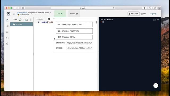Screen dimensions: 170x96
Task: Open a new Safari tab
Action: point(159,9)
